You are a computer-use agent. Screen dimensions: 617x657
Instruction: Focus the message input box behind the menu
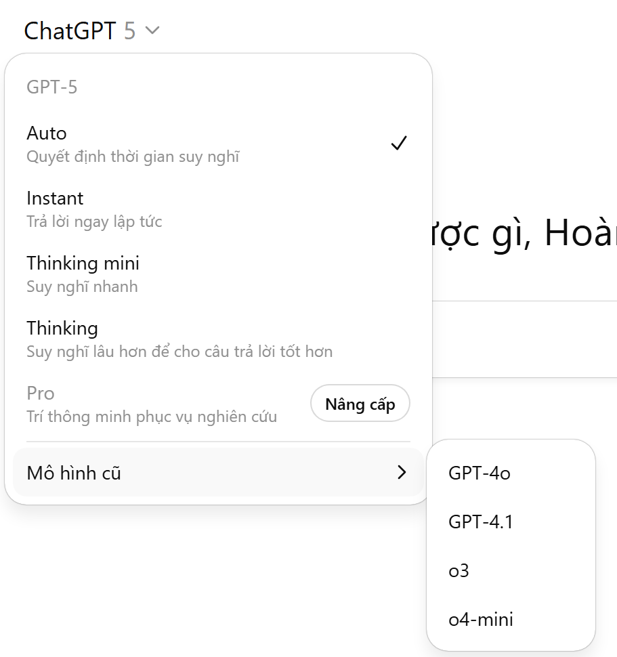(525, 339)
